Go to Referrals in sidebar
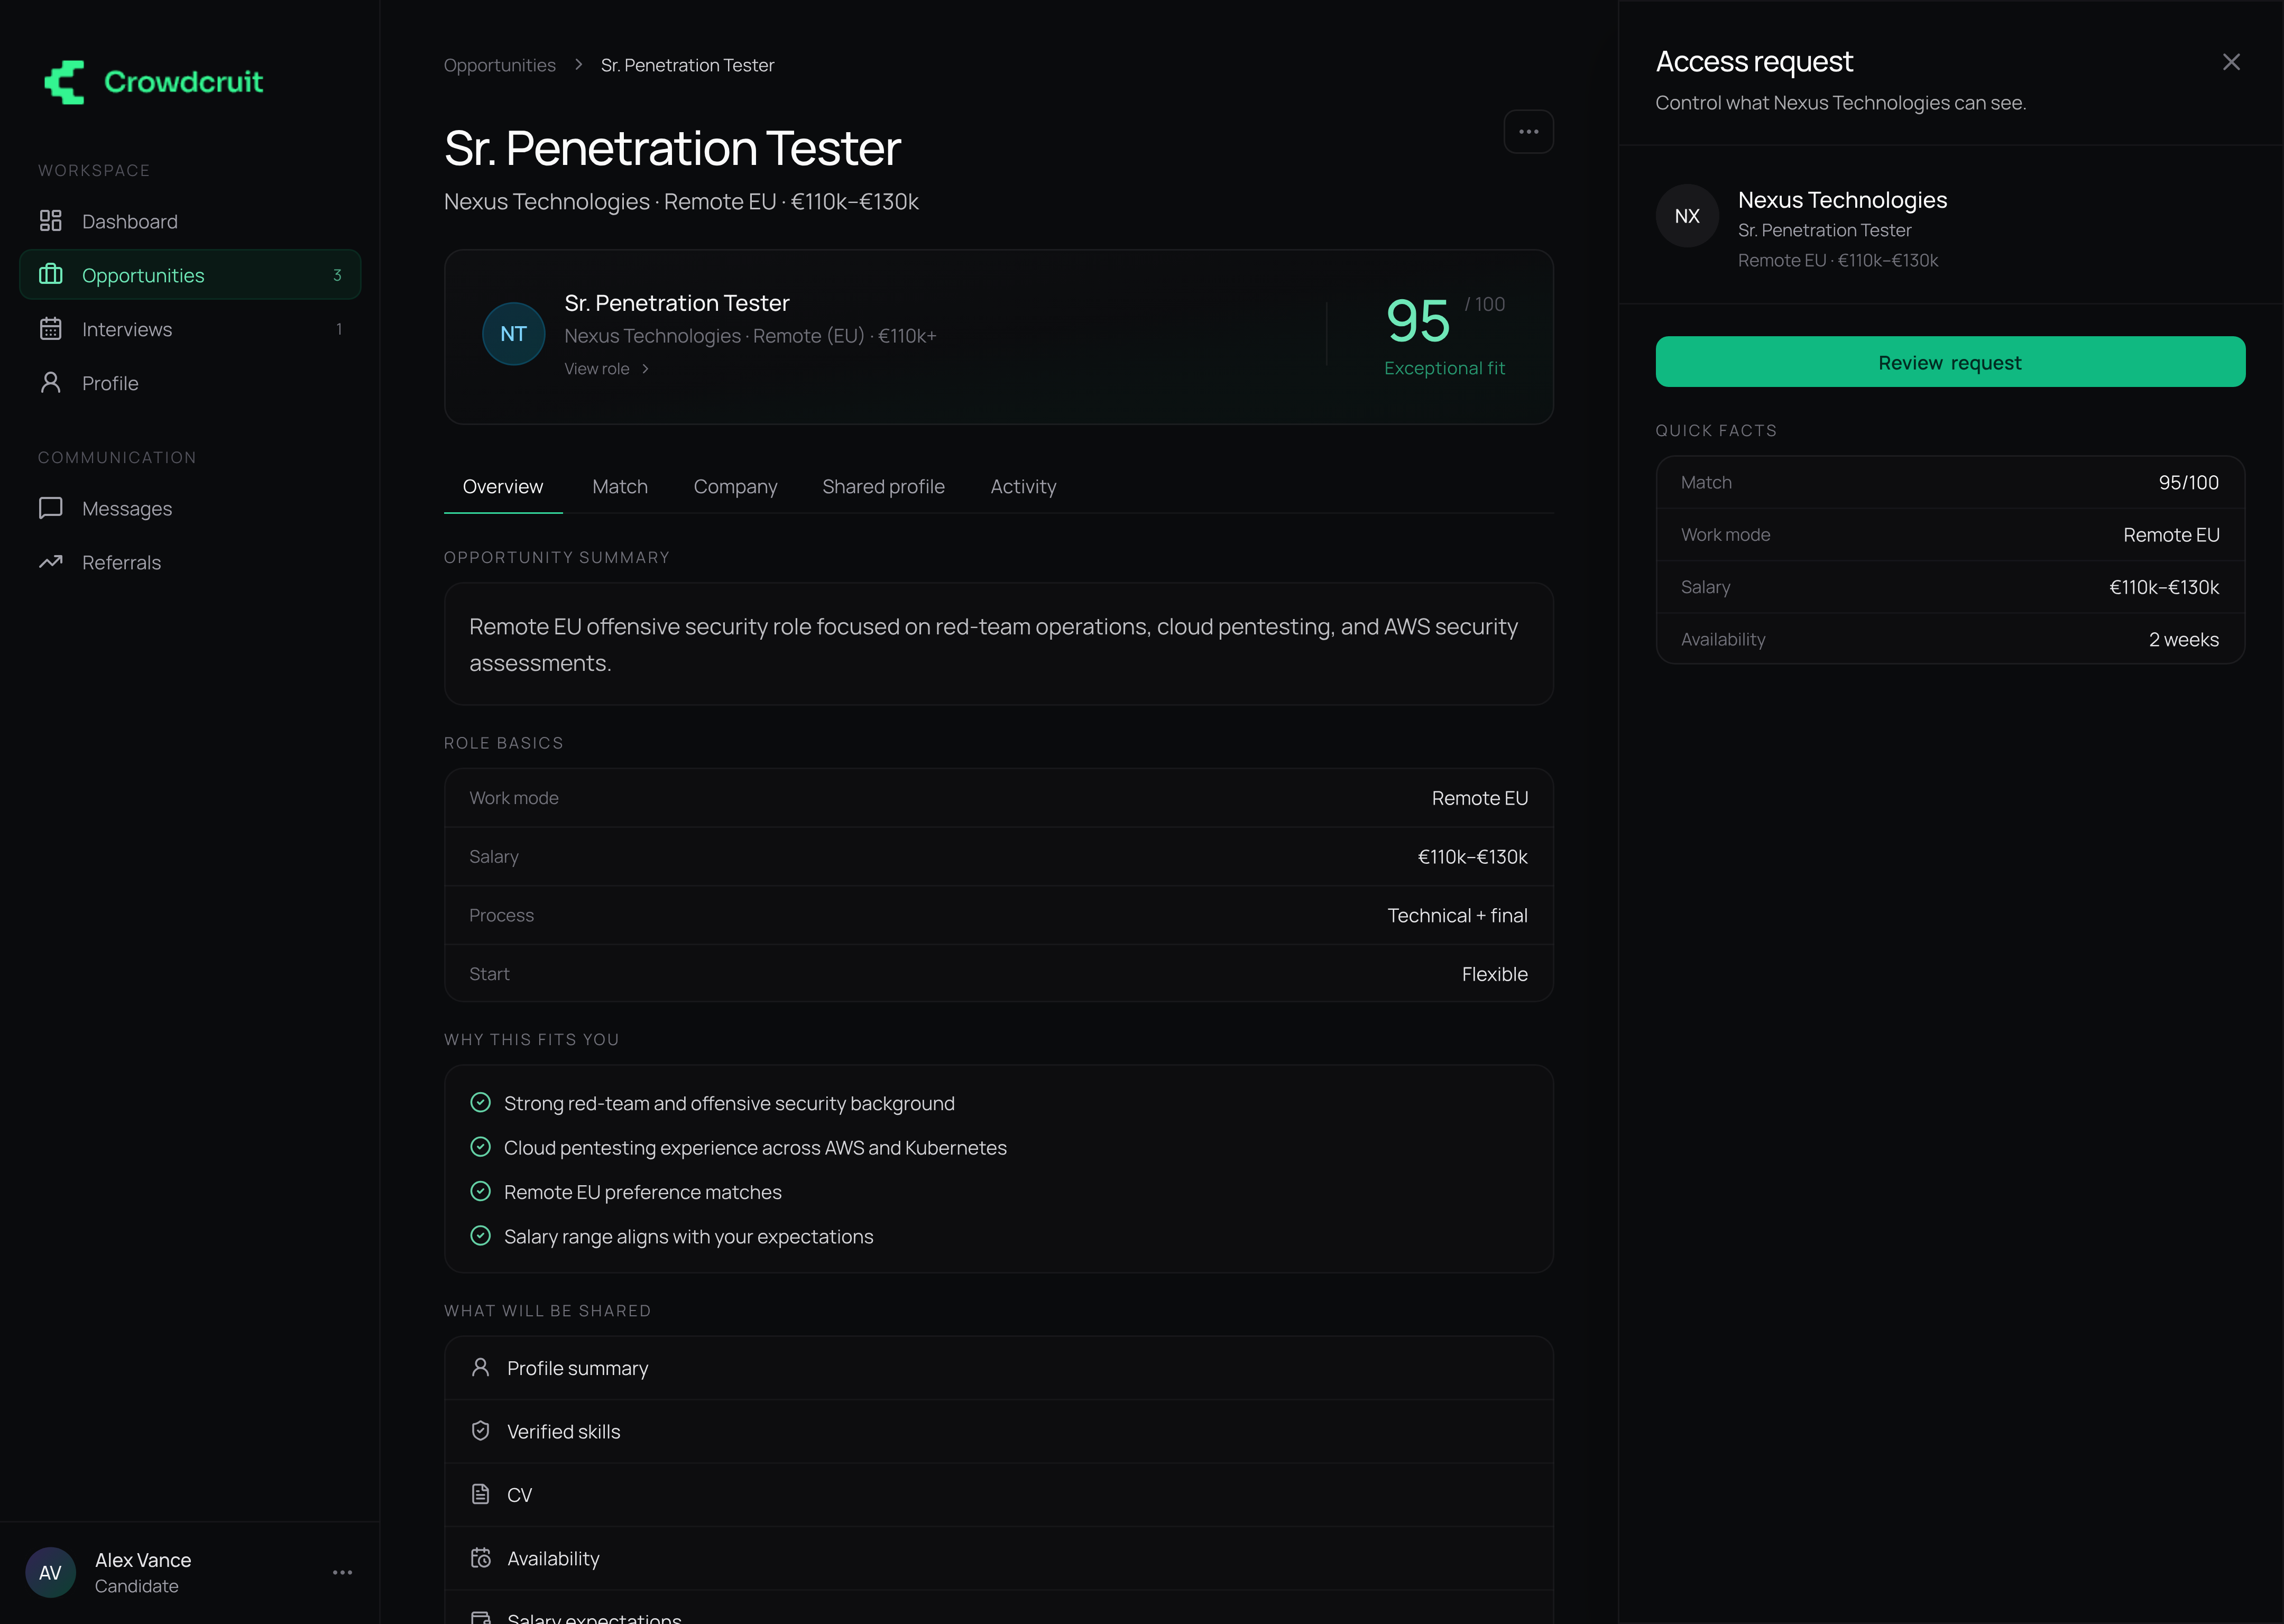Image resolution: width=2284 pixels, height=1624 pixels. tap(190, 562)
